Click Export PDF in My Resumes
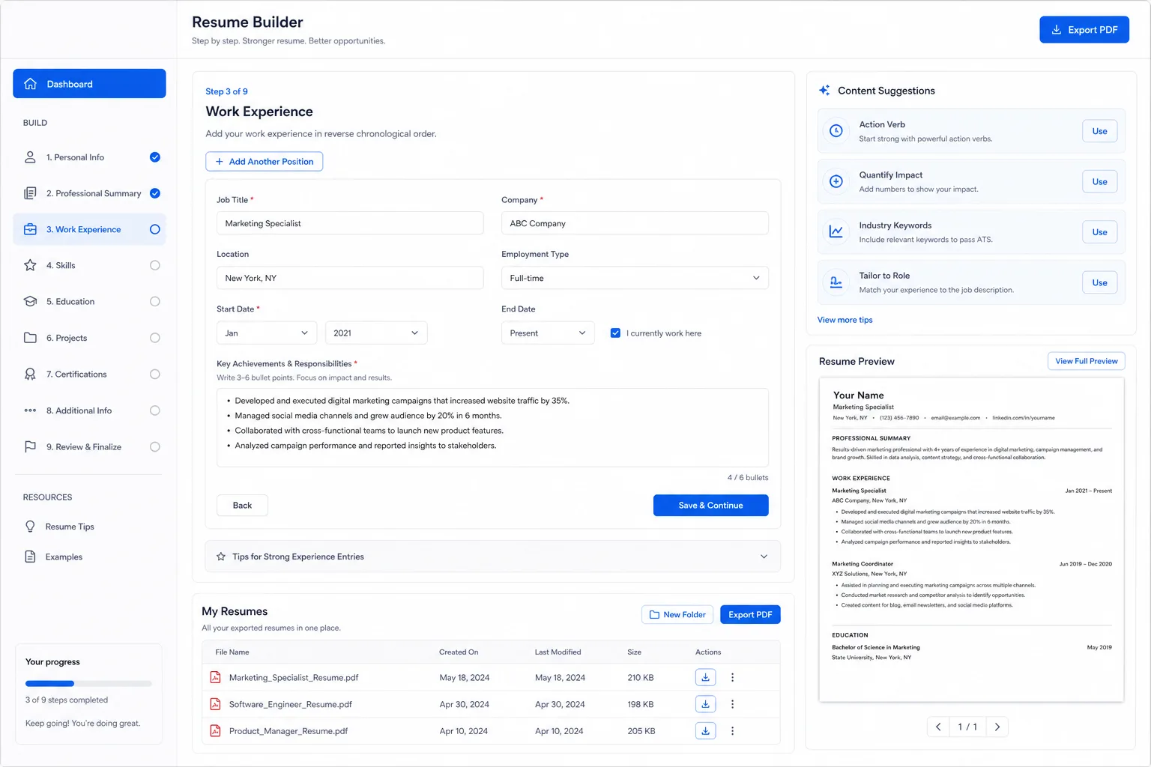1151x767 pixels. pos(750,614)
